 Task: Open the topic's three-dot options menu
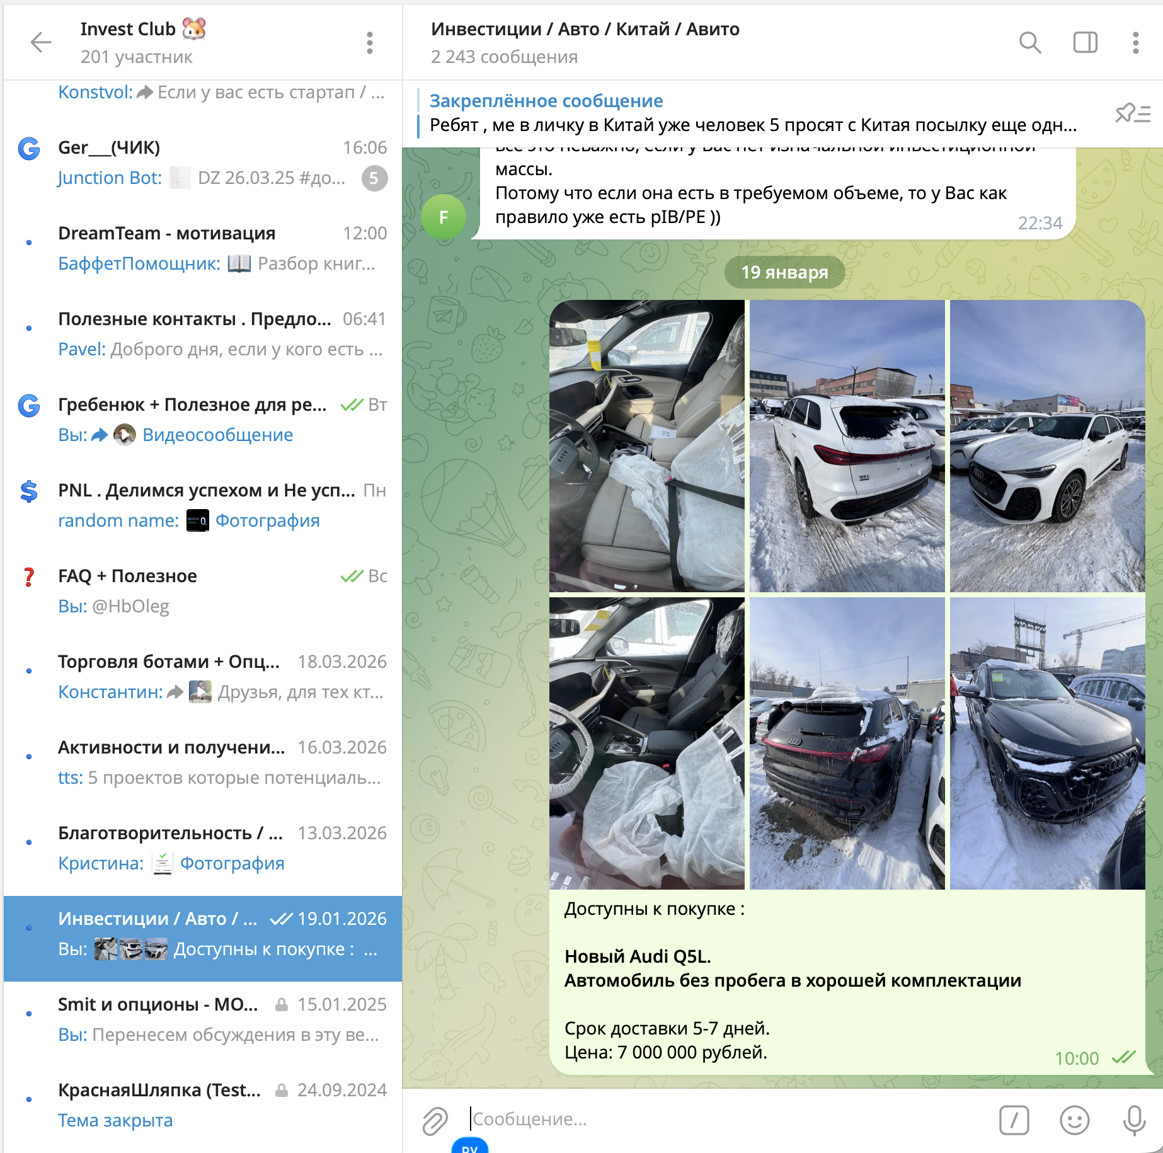(x=1135, y=43)
